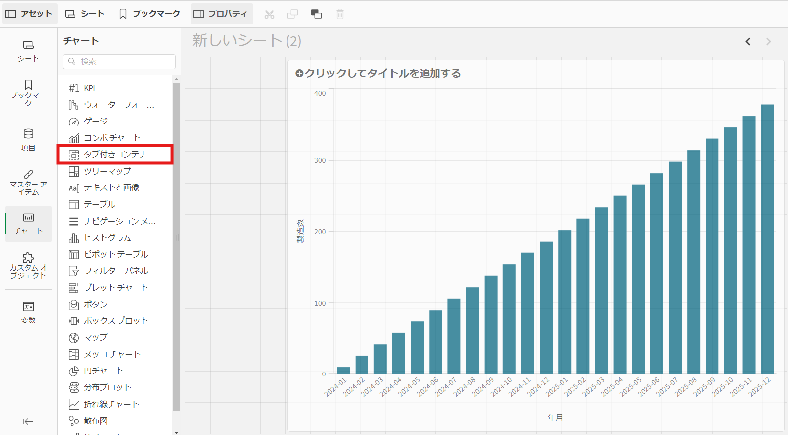Choose the 散布図 chart type
This screenshot has width=788, height=435.
point(115,421)
